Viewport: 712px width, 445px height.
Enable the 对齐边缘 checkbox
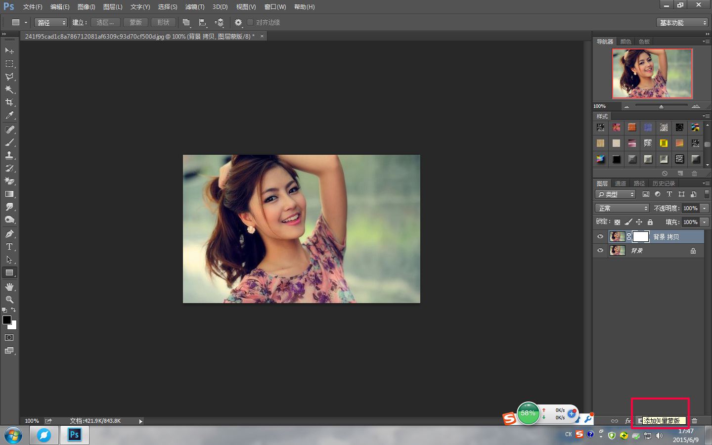pos(250,22)
